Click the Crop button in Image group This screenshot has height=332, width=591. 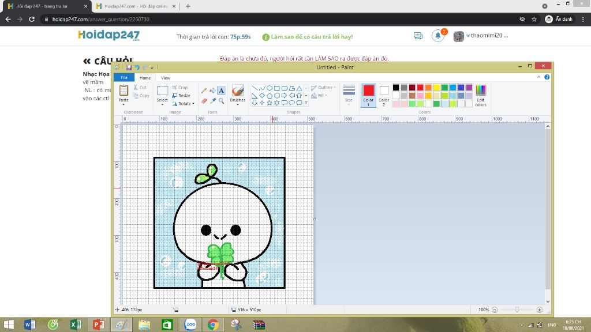pos(180,88)
